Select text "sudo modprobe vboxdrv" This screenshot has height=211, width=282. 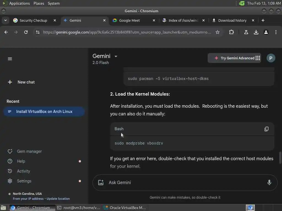(x=139, y=143)
